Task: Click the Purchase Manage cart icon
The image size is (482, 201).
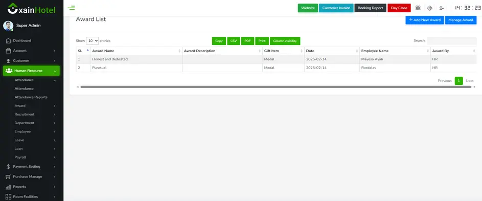Action: coord(8,176)
